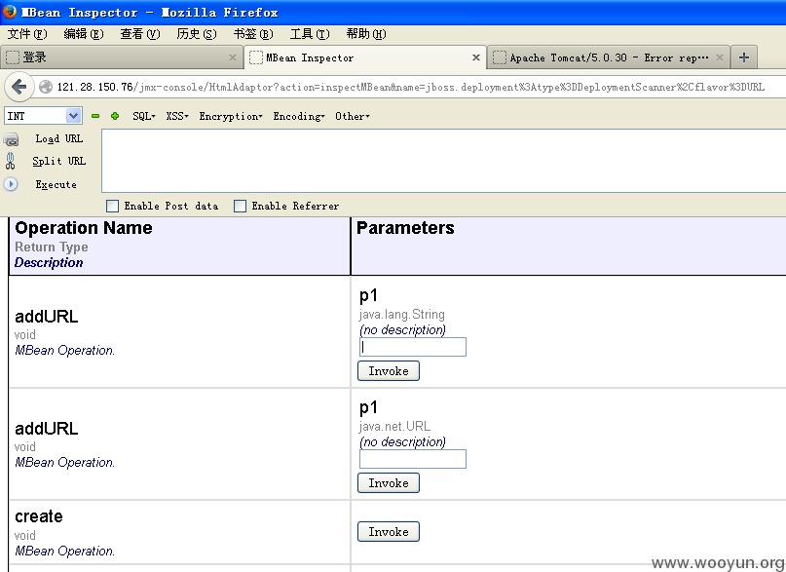Expand the Encoding menu

[299, 116]
